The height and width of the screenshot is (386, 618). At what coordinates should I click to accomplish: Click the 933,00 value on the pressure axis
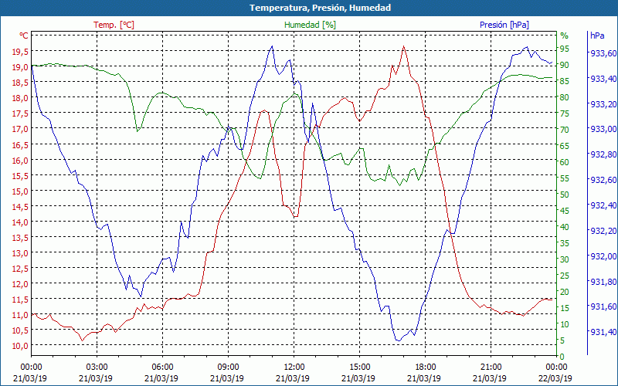[x=603, y=129]
